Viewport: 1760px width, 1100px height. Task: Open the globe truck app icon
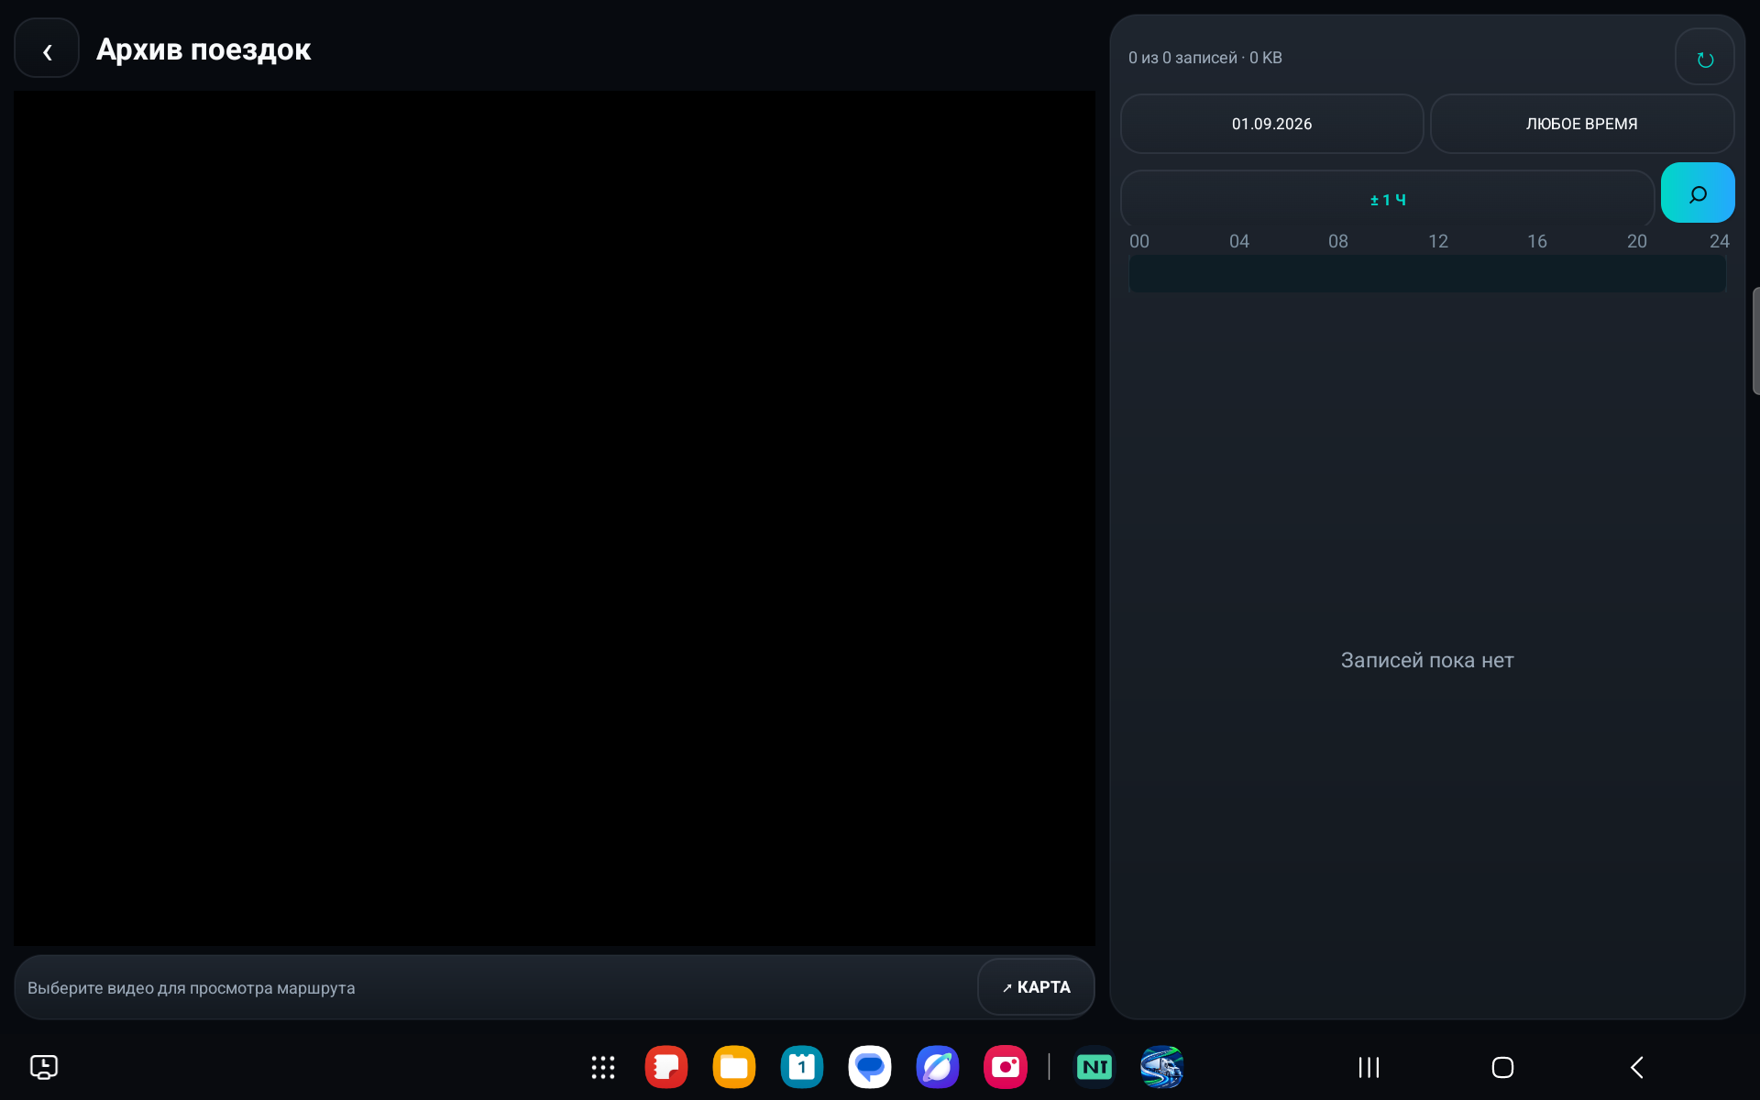tap(1162, 1067)
